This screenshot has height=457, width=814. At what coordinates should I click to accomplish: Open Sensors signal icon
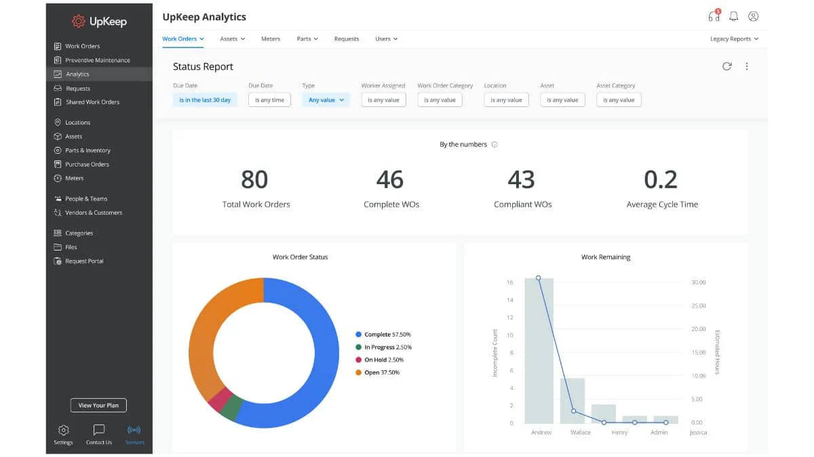coord(134,430)
